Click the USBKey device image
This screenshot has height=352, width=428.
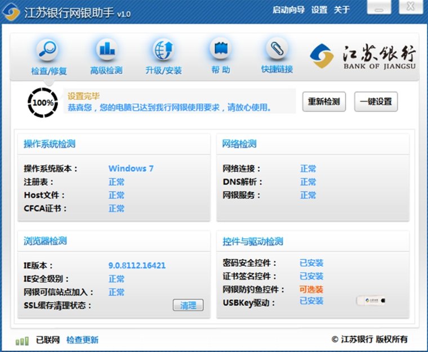point(371,300)
